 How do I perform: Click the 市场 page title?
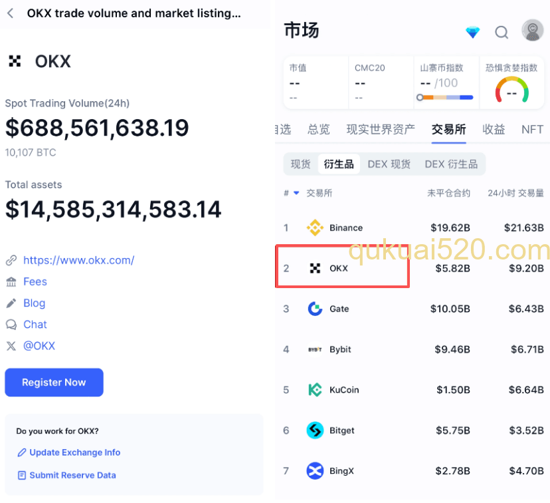pos(302,30)
